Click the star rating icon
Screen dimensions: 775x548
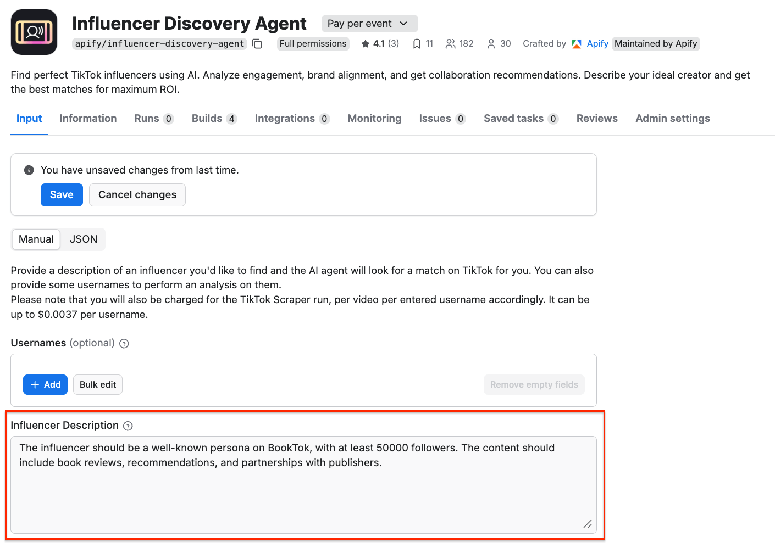click(x=366, y=43)
